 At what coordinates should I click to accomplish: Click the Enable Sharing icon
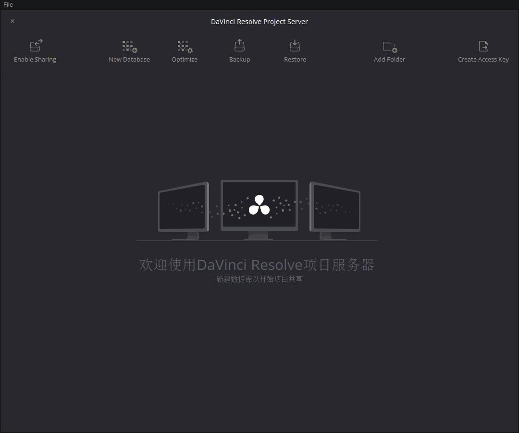pyautogui.click(x=36, y=46)
